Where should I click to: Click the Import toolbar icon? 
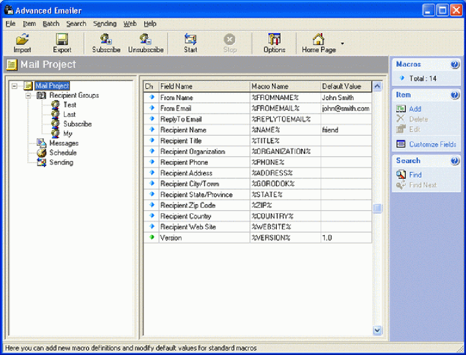pyautogui.click(x=22, y=39)
